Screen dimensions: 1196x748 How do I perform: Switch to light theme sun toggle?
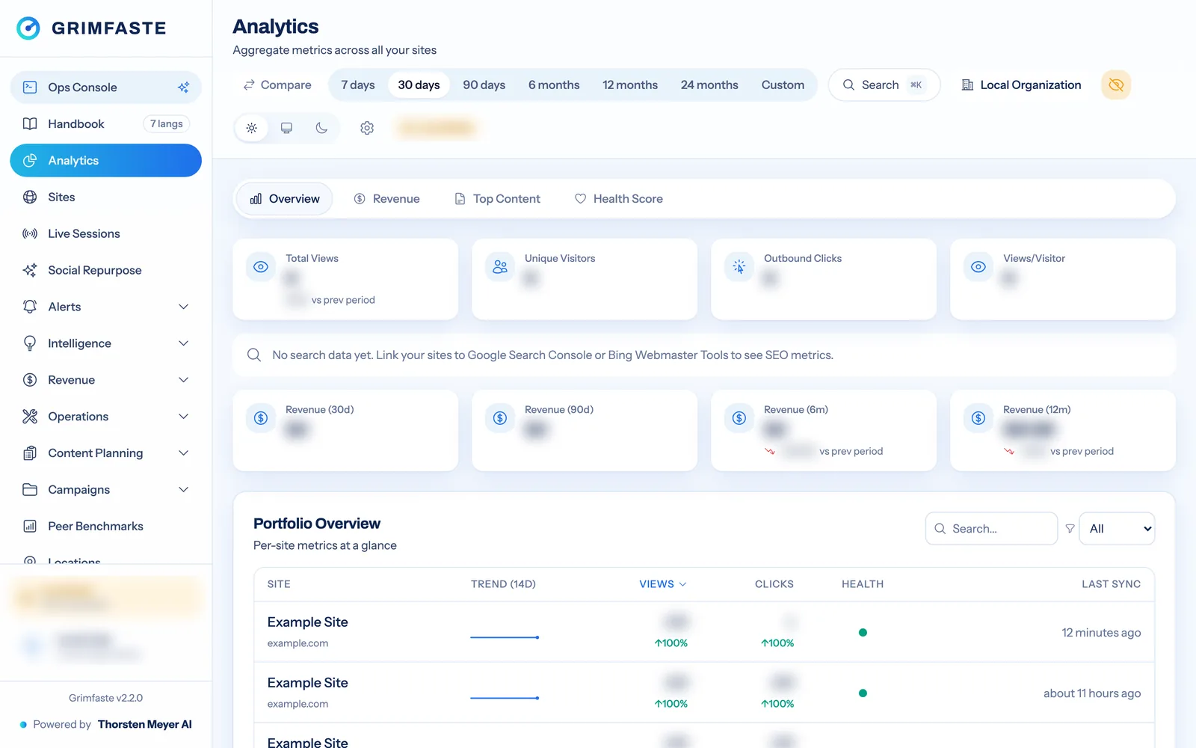point(252,128)
